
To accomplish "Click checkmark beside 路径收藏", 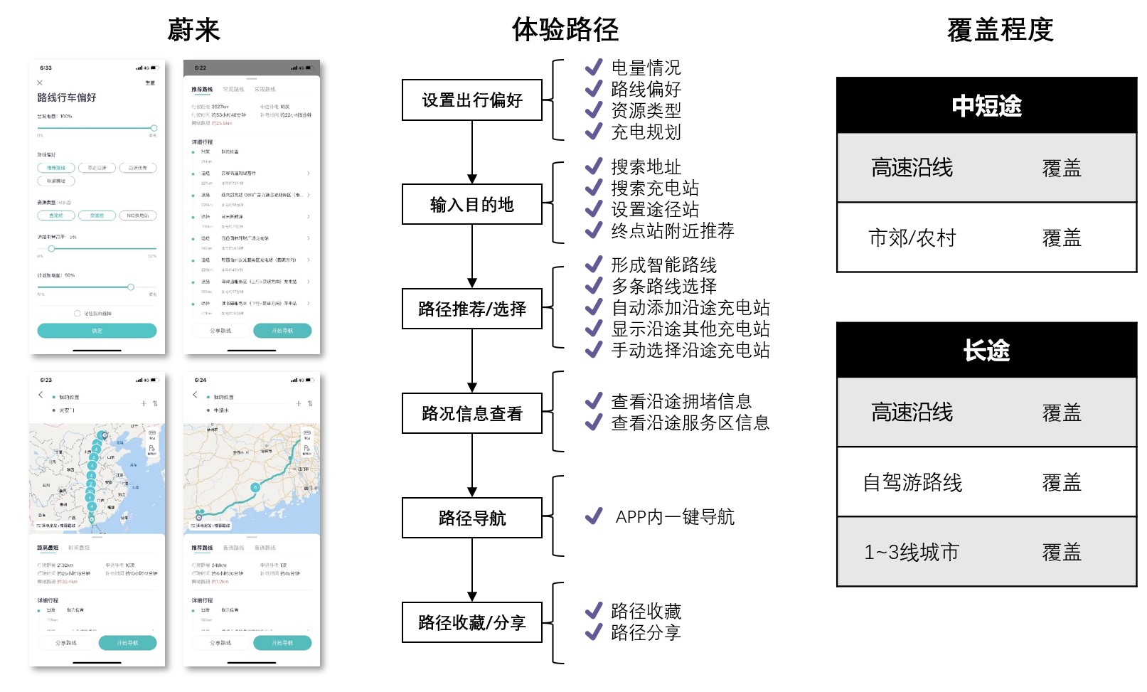I will 594,610.
